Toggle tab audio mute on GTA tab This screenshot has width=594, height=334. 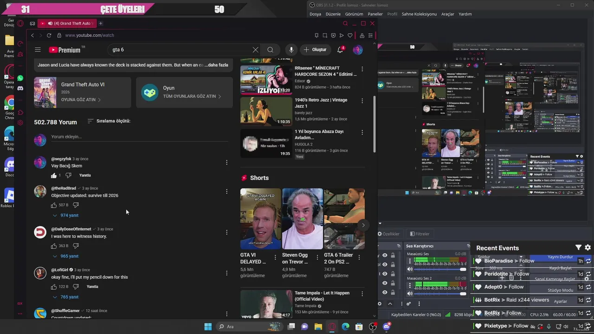pos(50,23)
